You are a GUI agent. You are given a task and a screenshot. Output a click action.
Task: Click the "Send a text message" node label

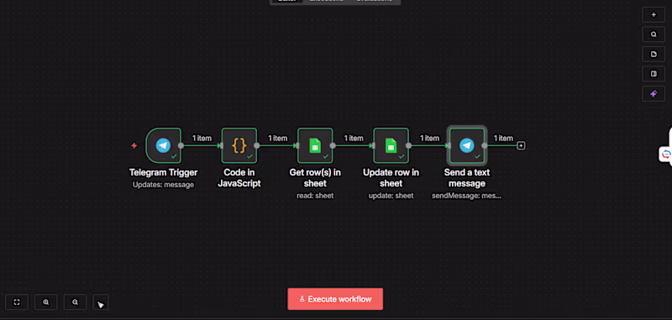(x=467, y=178)
